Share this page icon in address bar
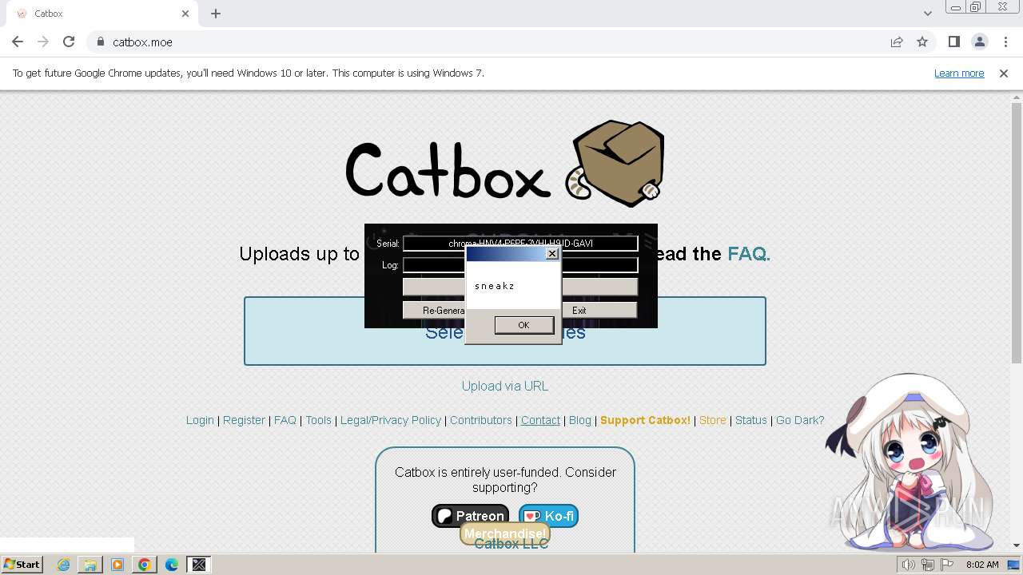 (897, 42)
